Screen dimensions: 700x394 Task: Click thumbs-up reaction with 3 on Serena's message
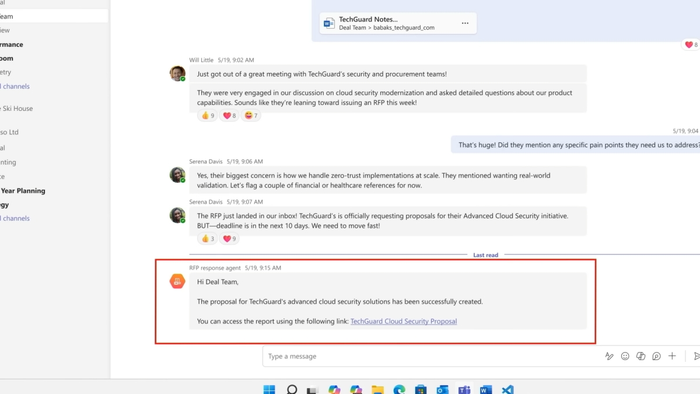pyautogui.click(x=208, y=239)
